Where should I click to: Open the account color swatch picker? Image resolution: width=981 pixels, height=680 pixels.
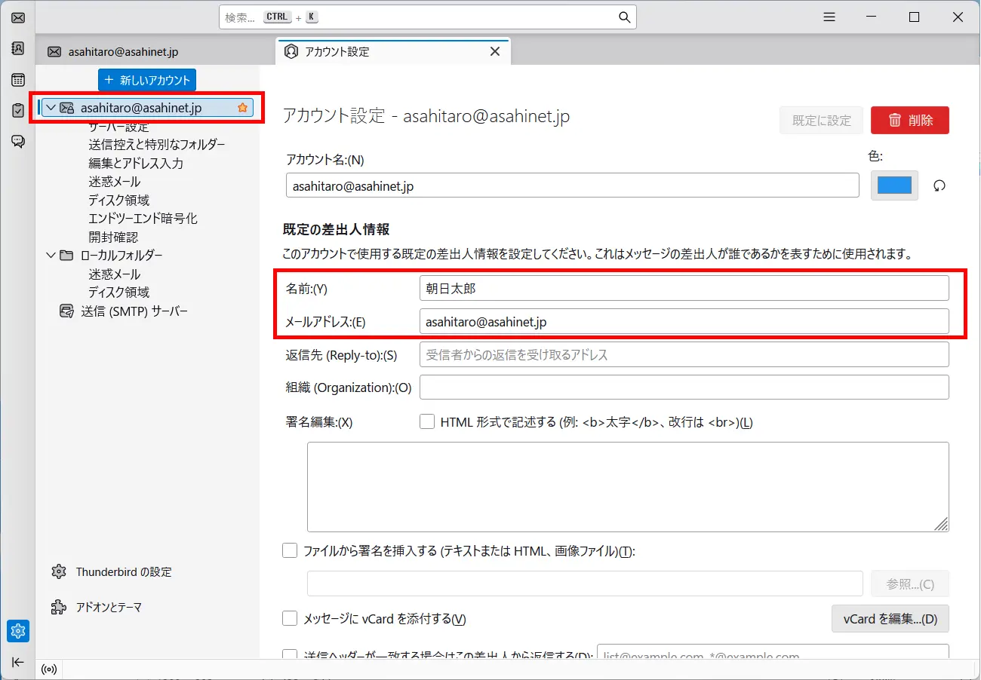(x=894, y=185)
